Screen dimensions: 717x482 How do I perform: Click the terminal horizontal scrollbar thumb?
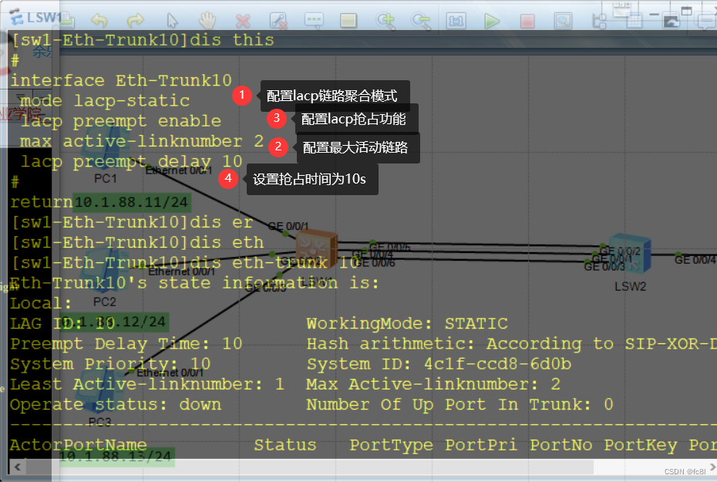(x=310, y=467)
